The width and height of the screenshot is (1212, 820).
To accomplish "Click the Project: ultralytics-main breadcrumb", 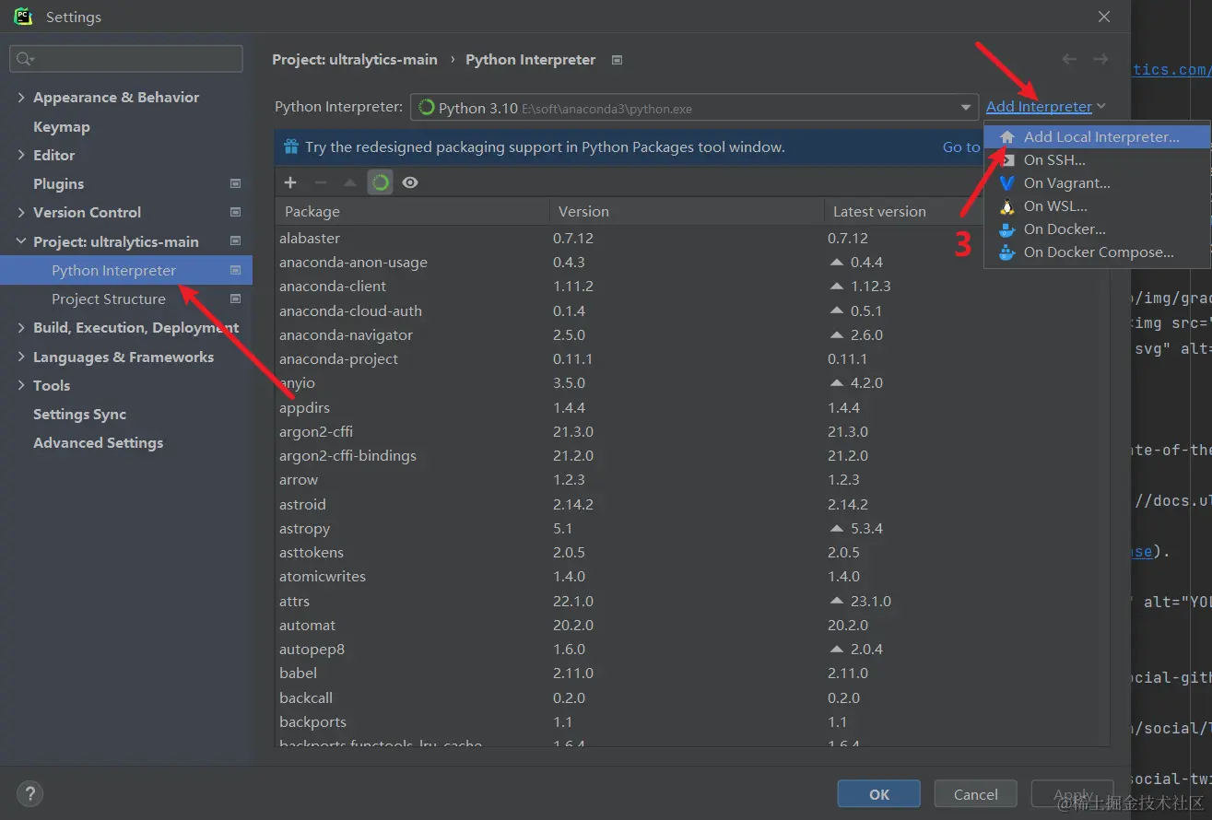I will 355,59.
